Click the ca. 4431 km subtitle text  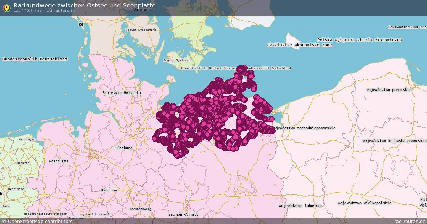click(27, 11)
